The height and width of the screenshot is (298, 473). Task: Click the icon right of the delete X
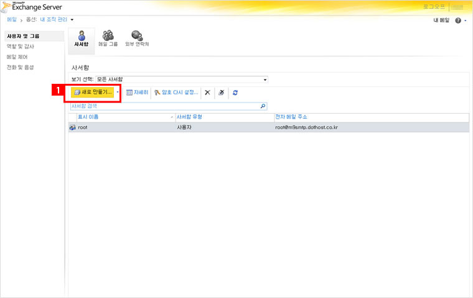(221, 93)
